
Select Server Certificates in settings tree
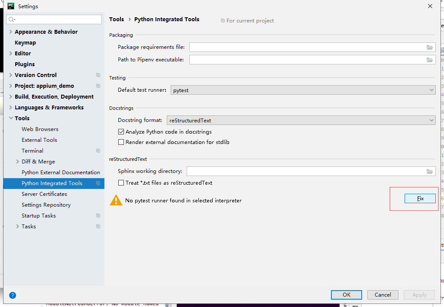pos(44,194)
